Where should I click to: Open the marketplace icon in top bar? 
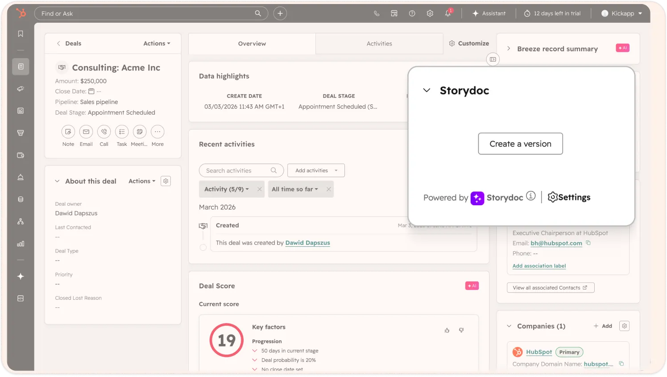[394, 13]
